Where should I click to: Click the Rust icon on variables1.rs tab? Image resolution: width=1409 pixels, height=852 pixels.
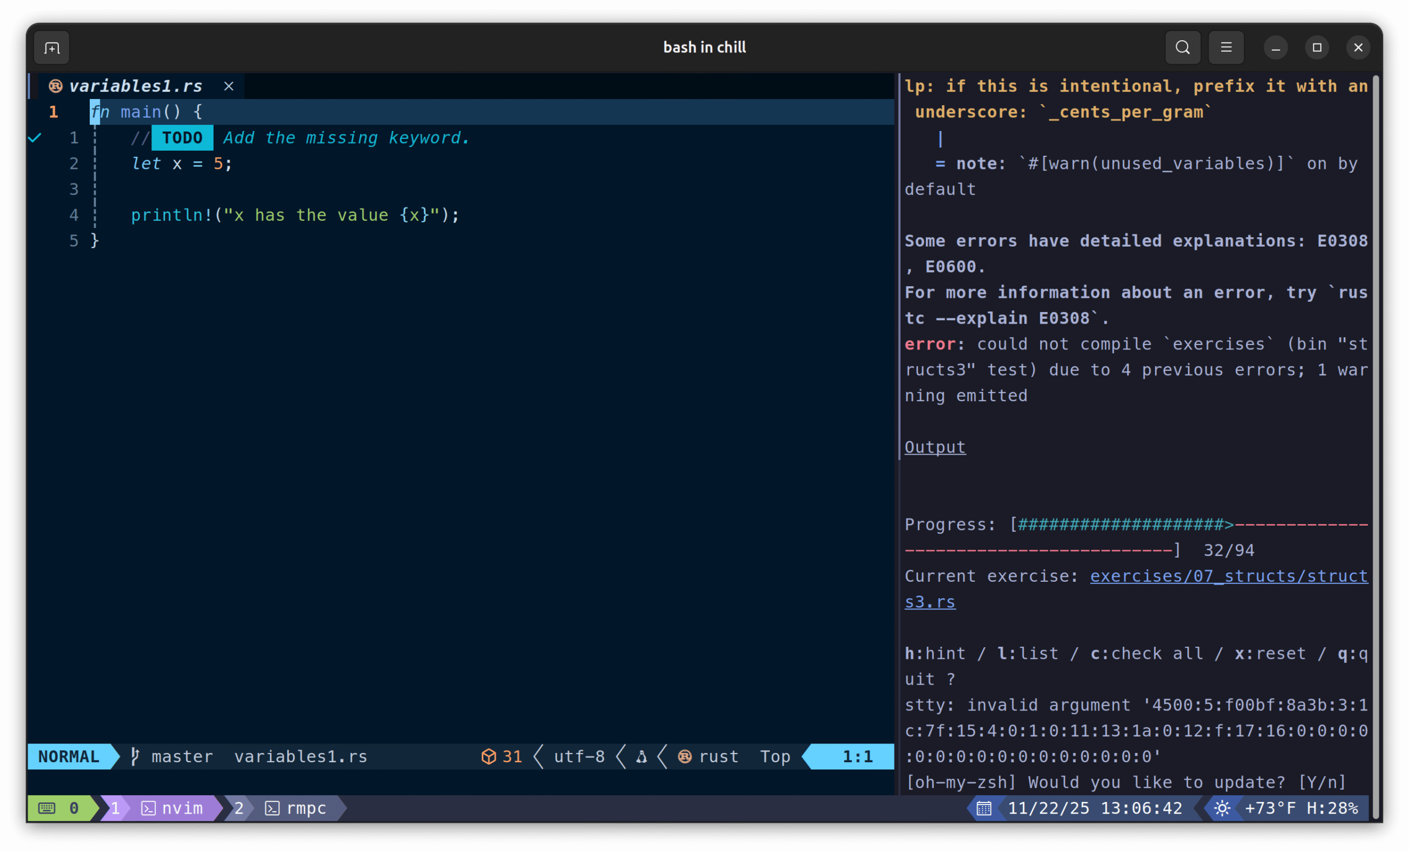point(56,86)
